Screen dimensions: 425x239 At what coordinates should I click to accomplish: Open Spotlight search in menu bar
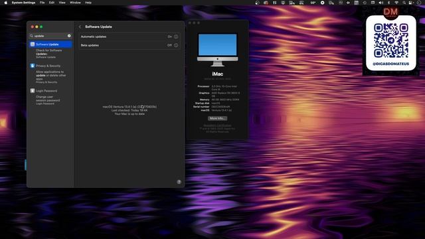click(x=404, y=3)
